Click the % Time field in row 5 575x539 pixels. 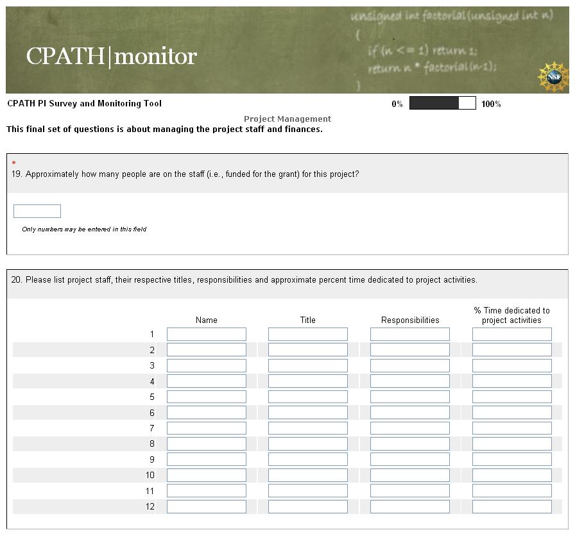pyautogui.click(x=512, y=397)
